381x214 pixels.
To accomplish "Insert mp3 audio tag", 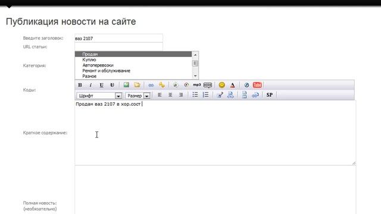I will click(197, 84).
